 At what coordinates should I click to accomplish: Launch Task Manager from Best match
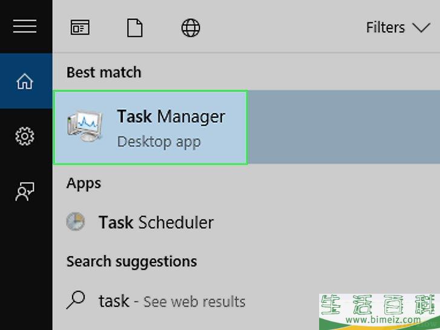150,127
